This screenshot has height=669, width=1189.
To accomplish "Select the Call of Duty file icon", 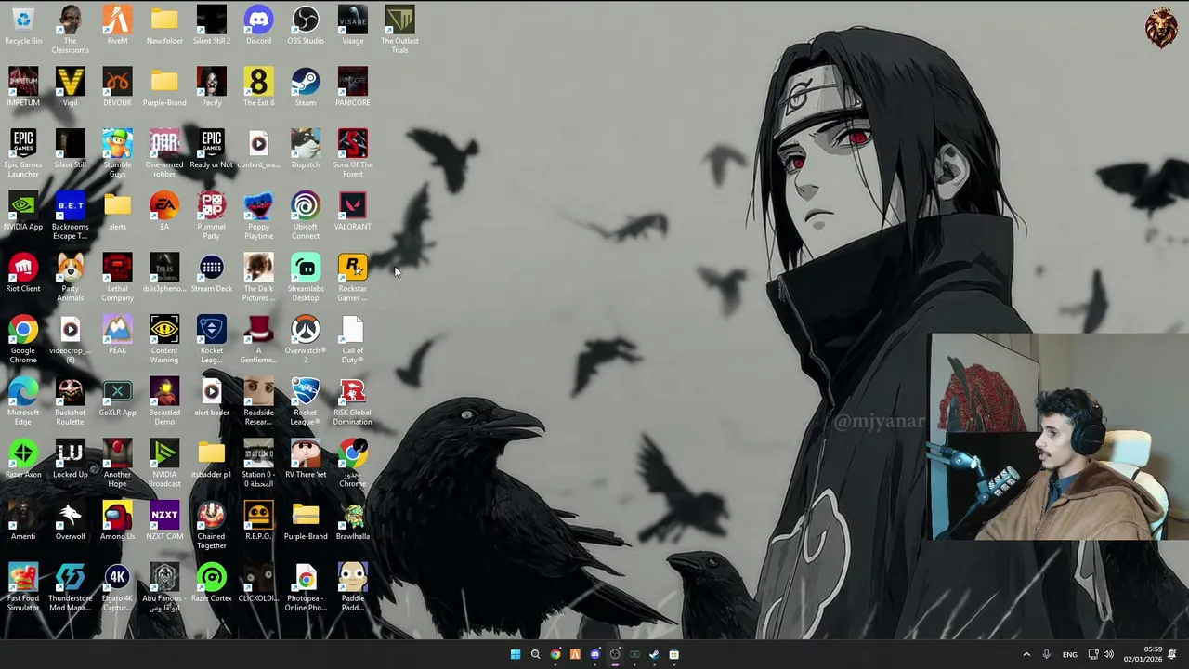I will tap(353, 340).
